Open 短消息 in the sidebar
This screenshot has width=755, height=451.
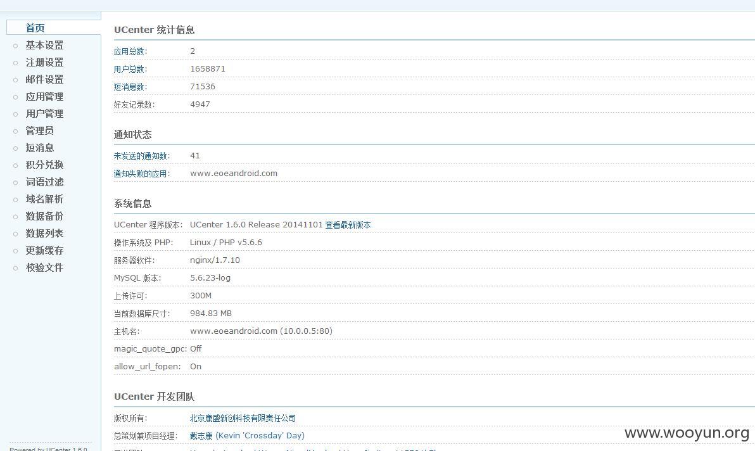pos(39,148)
